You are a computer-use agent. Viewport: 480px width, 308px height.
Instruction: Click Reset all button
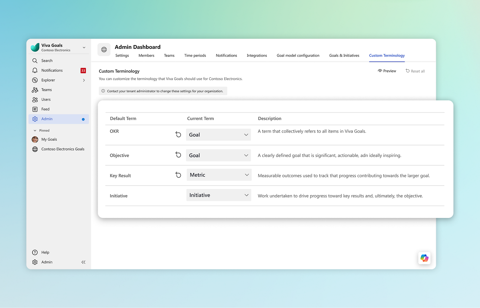415,71
